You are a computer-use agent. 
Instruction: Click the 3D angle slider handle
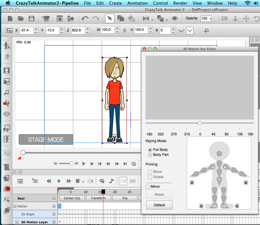tap(200, 123)
